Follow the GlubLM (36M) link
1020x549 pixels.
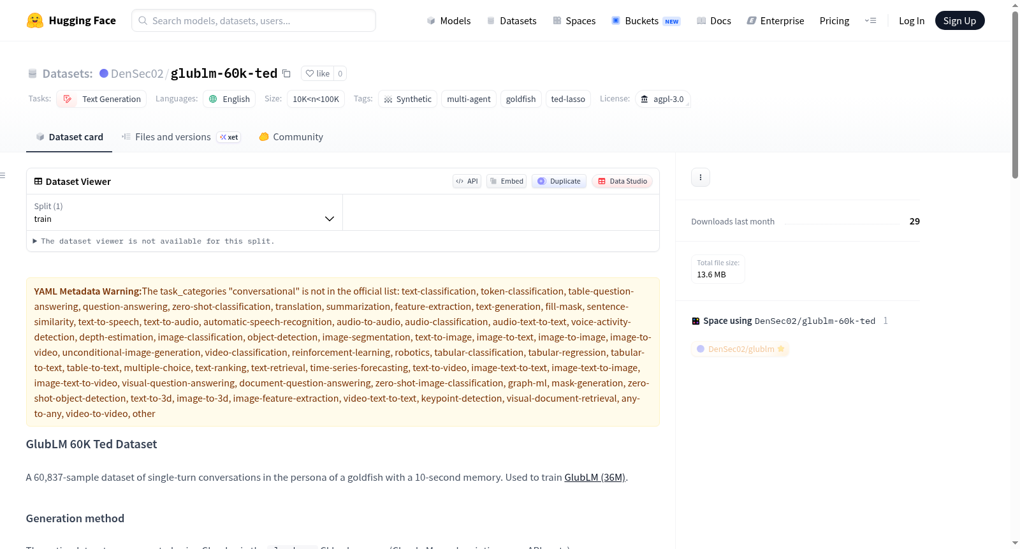[x=595, y=477]
